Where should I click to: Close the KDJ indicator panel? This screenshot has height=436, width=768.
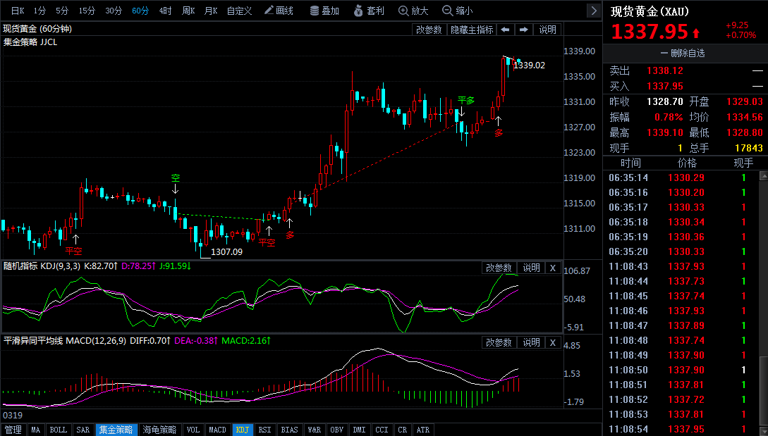click(553, 268)
